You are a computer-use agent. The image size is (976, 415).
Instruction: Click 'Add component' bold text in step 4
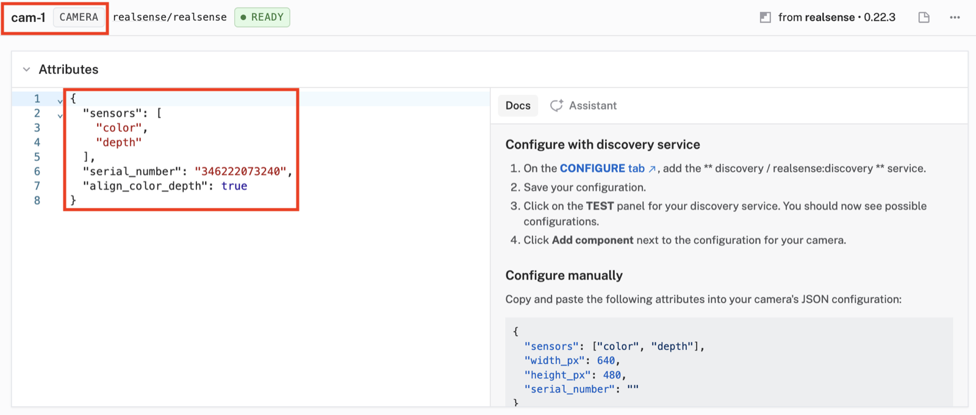(592, 240)
